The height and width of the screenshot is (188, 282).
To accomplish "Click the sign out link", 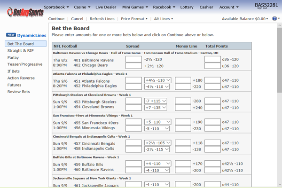I will [x=262, y=8].
